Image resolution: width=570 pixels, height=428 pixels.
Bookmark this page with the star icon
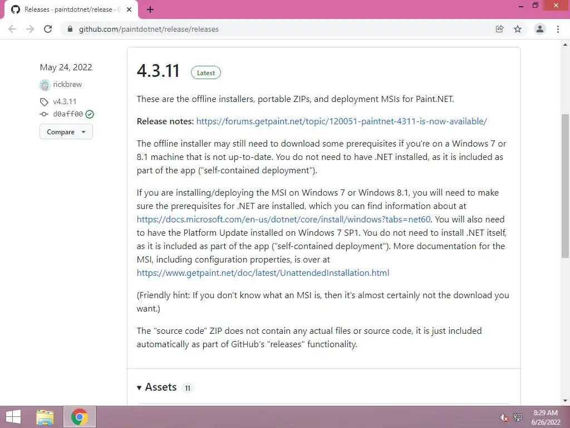[518, 29]
